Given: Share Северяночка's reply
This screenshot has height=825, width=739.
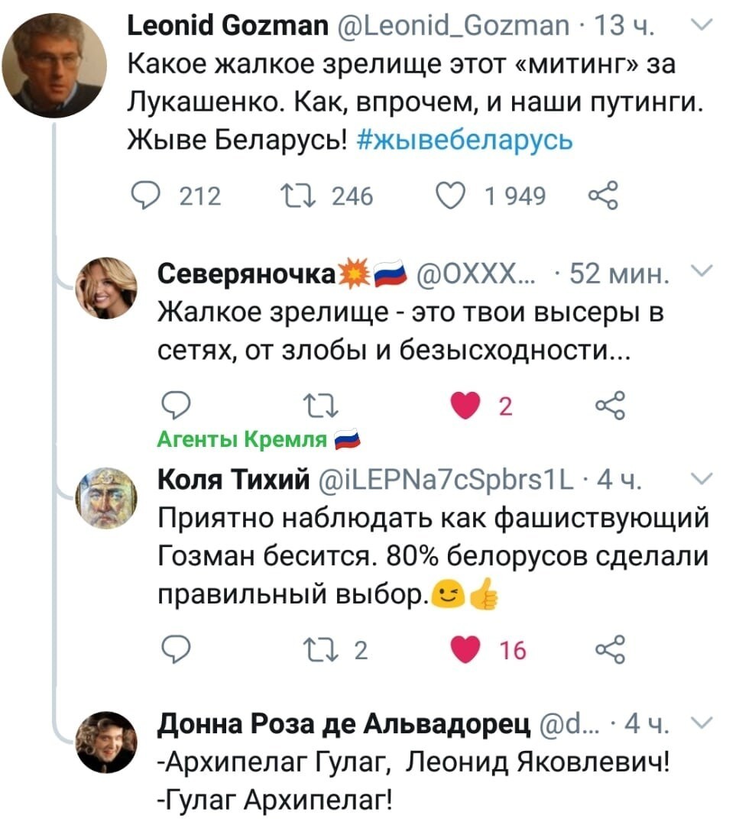Looking at the screenshot, I should (610, 405).
